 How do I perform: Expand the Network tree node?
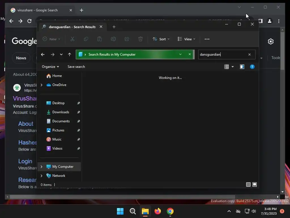pyautogui.click(x=41, y=176)
